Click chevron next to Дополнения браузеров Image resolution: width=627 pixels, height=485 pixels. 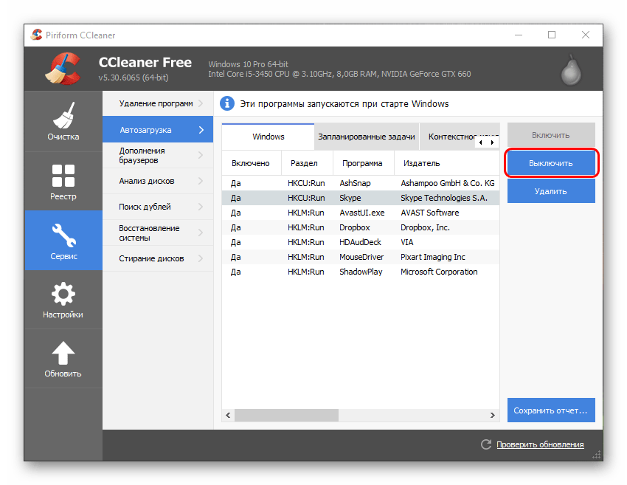(x=201, y=155)
